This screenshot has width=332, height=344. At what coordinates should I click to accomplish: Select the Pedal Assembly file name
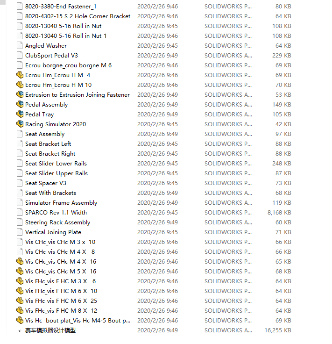point(46,105)
